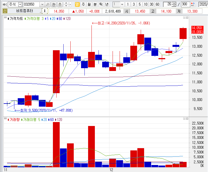Close the price chart panel

187,18
